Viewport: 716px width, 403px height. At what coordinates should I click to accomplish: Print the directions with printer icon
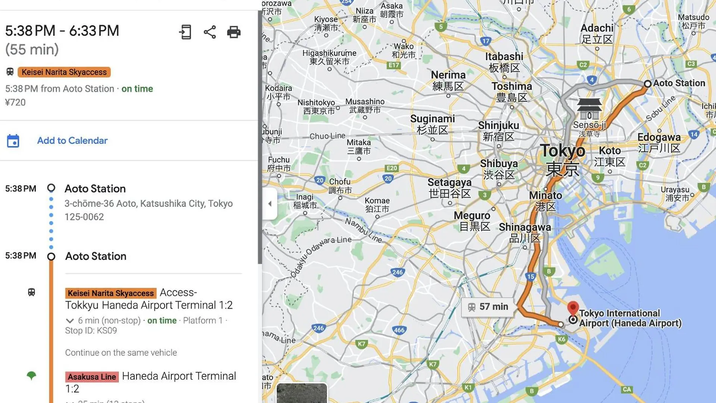[x=234, y=32]
